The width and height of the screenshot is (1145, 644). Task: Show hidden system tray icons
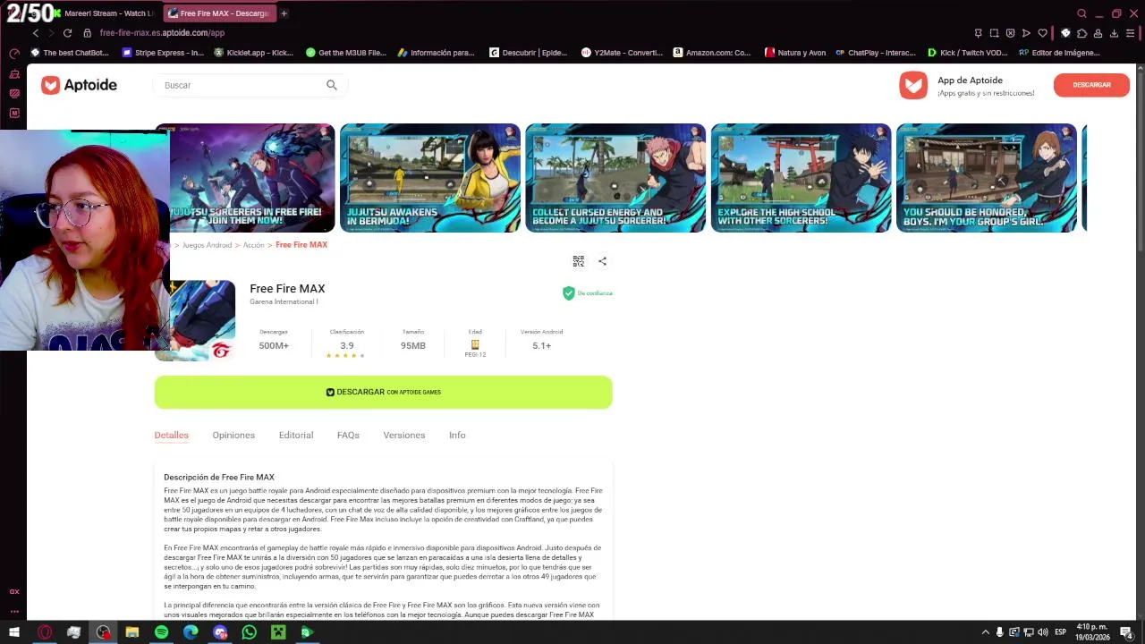tap(986, 632)
